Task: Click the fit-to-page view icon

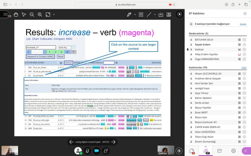Action: [x=48, y=15]
